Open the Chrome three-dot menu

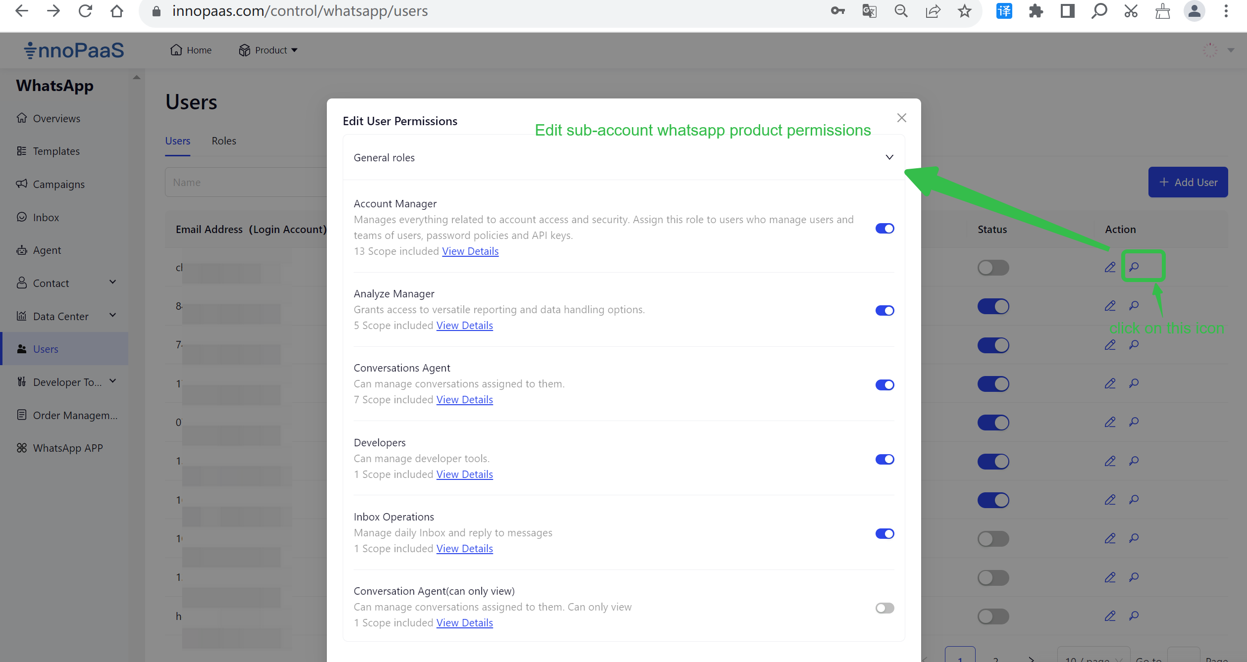click(x=1226, y=11)
